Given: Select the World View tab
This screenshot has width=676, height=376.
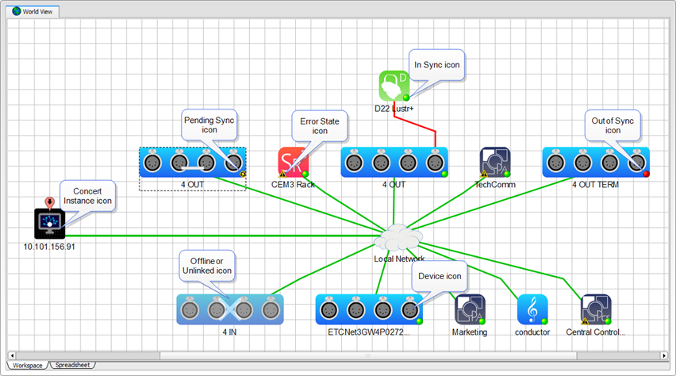Looking at the screenshot, I should pos(35,11).
